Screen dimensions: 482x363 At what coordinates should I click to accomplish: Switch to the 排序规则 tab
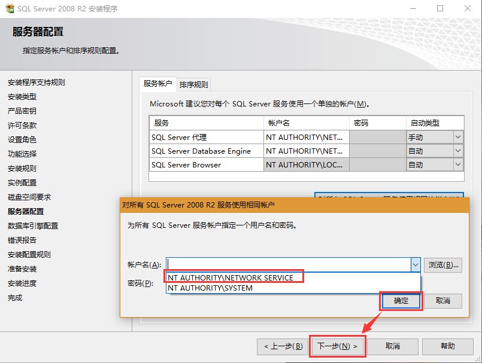[195, 84]
